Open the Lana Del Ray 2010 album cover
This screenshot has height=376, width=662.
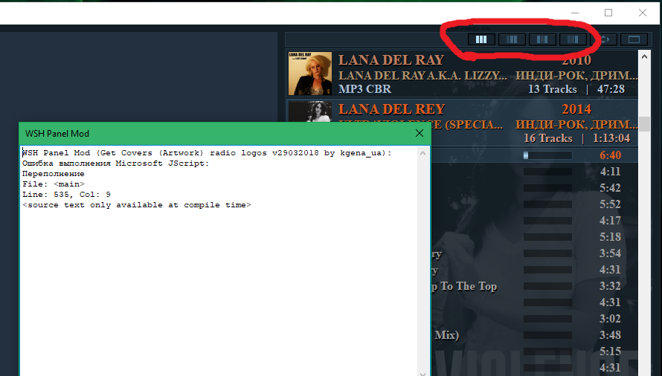click(310, 74)
